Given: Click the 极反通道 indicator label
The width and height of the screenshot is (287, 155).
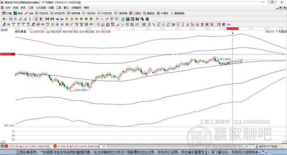Looking at the screenshot, I should point(20,32).
